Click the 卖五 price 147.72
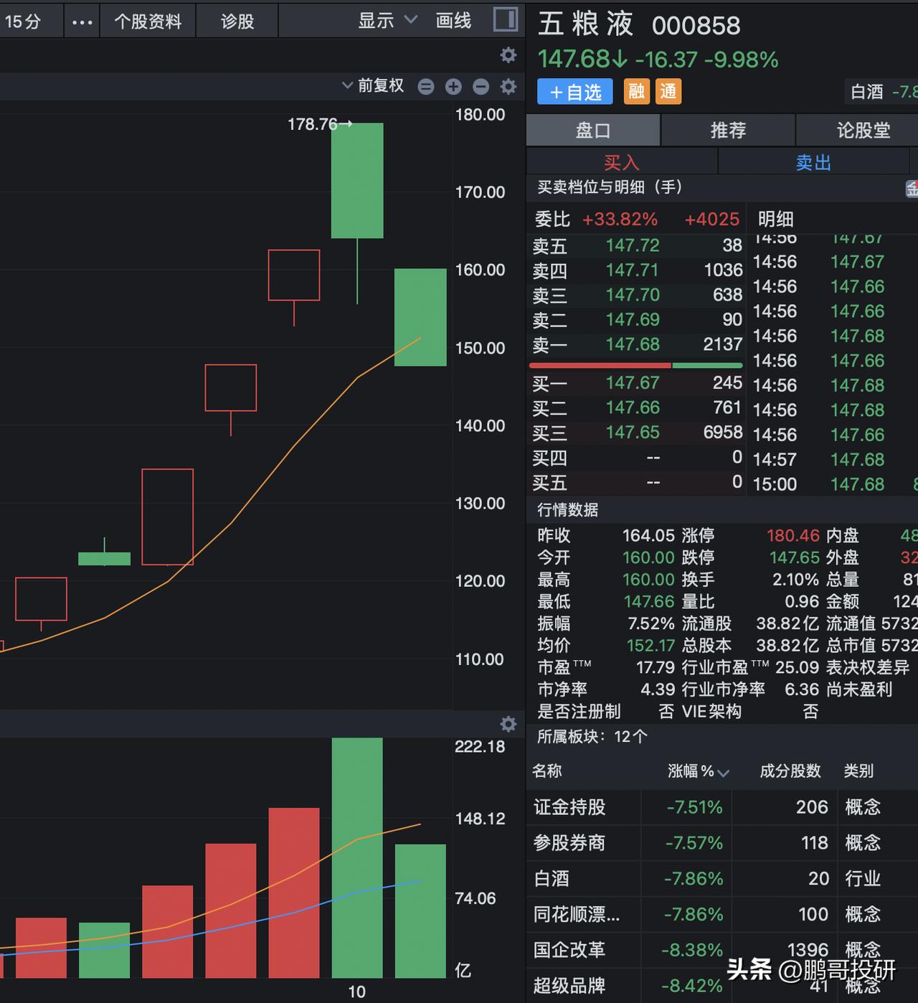The image size is (918, 1003). pos(633,245)
